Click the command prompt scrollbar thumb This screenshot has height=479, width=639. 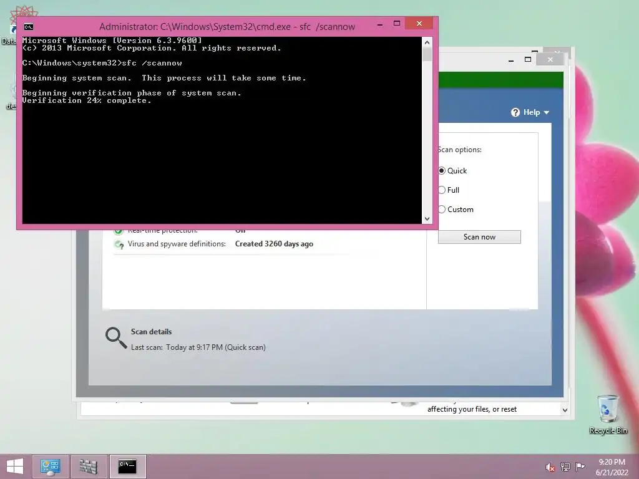click(427, 55)
